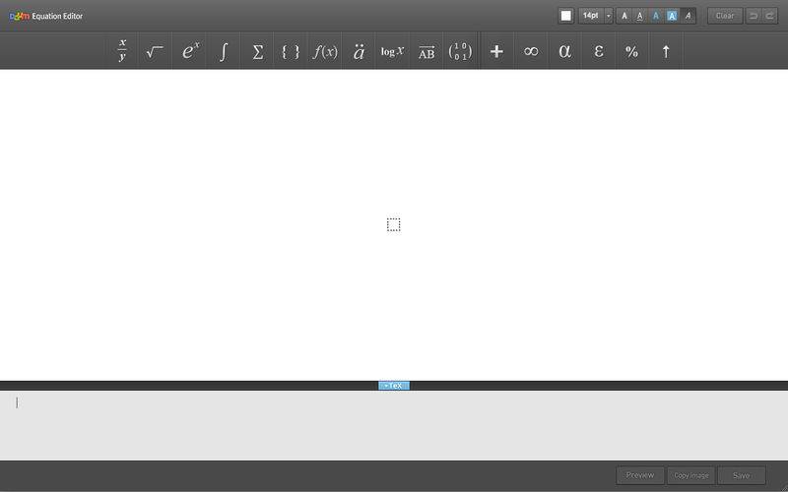Toggle the blue A text color
The height and width of the screenshot is (492, 788).
point(656,16)
